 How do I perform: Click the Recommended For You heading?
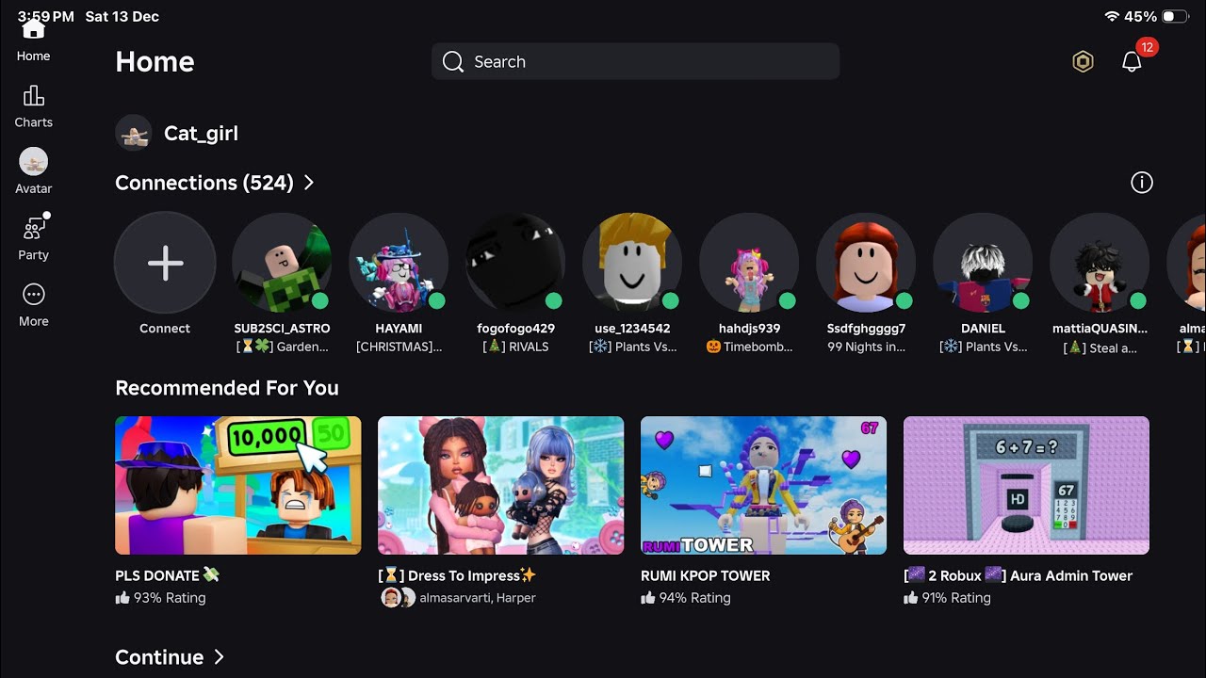tap(227, 388)
